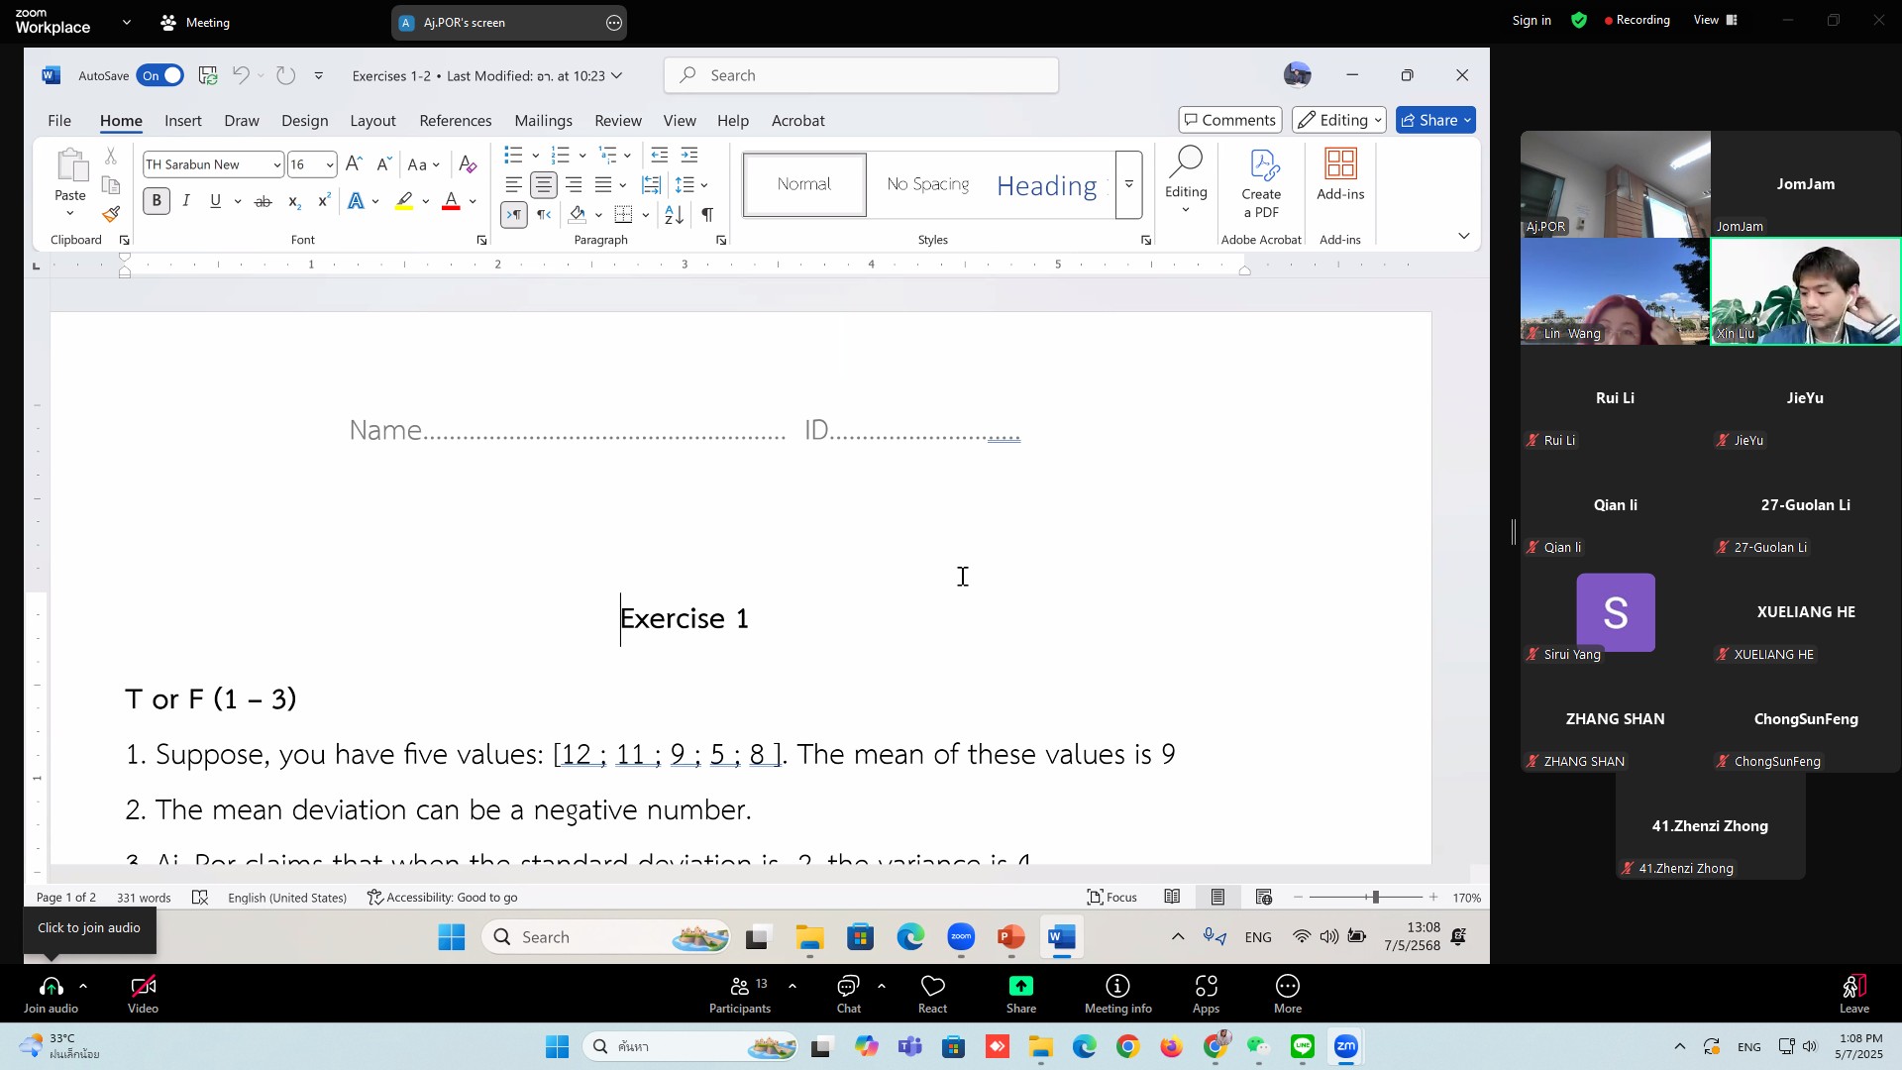Click Read Mode view icon in status bar

pos(1172,897)
